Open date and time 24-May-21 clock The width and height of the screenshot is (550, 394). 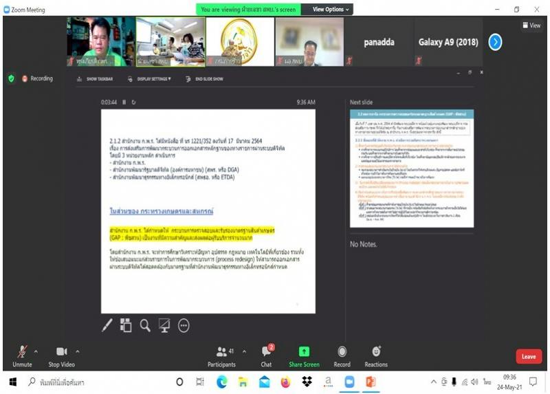point(509,382)
